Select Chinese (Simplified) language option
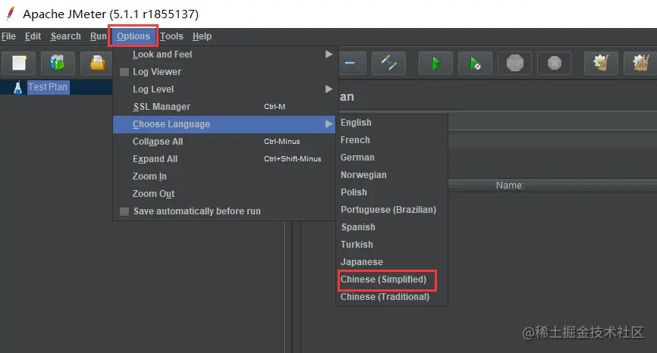The height and width of the screenshot is (353, 657). [391, 280]
